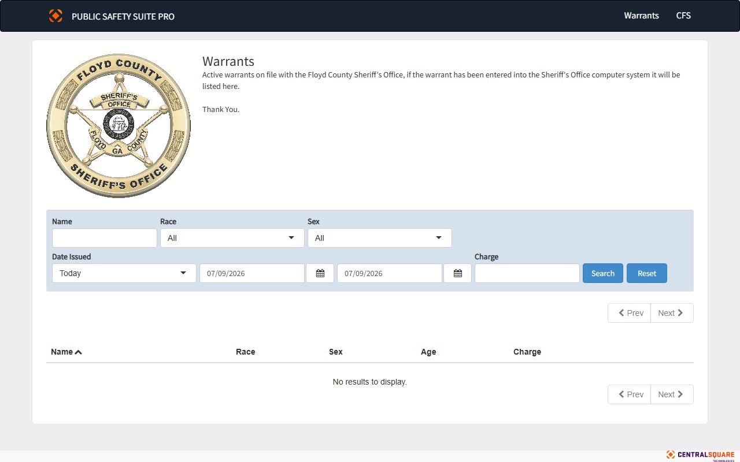Open the Date Issued Today dropdown
Viewport: 740px width, 462px height.
pyautogui.click(x=124, y=273)
